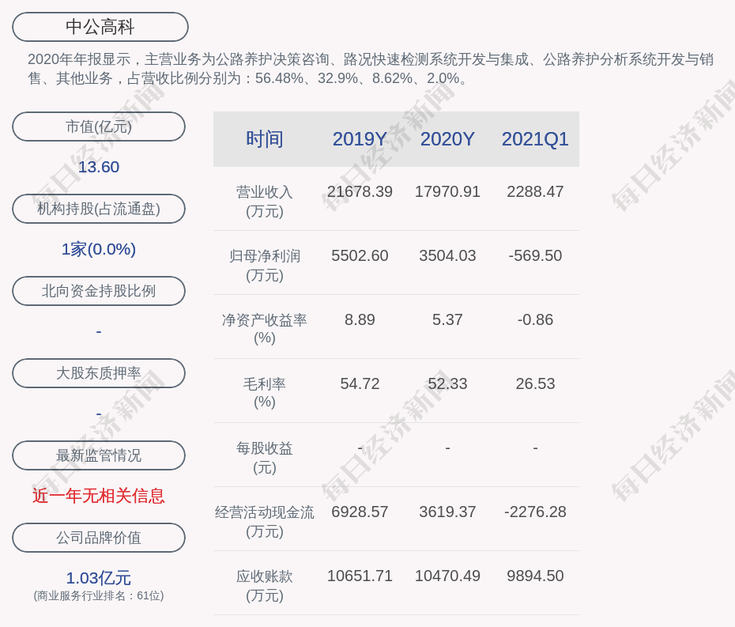Click the 应收账款(万元) row label
735x627 pixels.
click(x=265, y=586)
